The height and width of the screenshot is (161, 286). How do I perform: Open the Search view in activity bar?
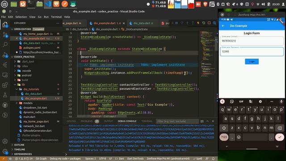5,44
